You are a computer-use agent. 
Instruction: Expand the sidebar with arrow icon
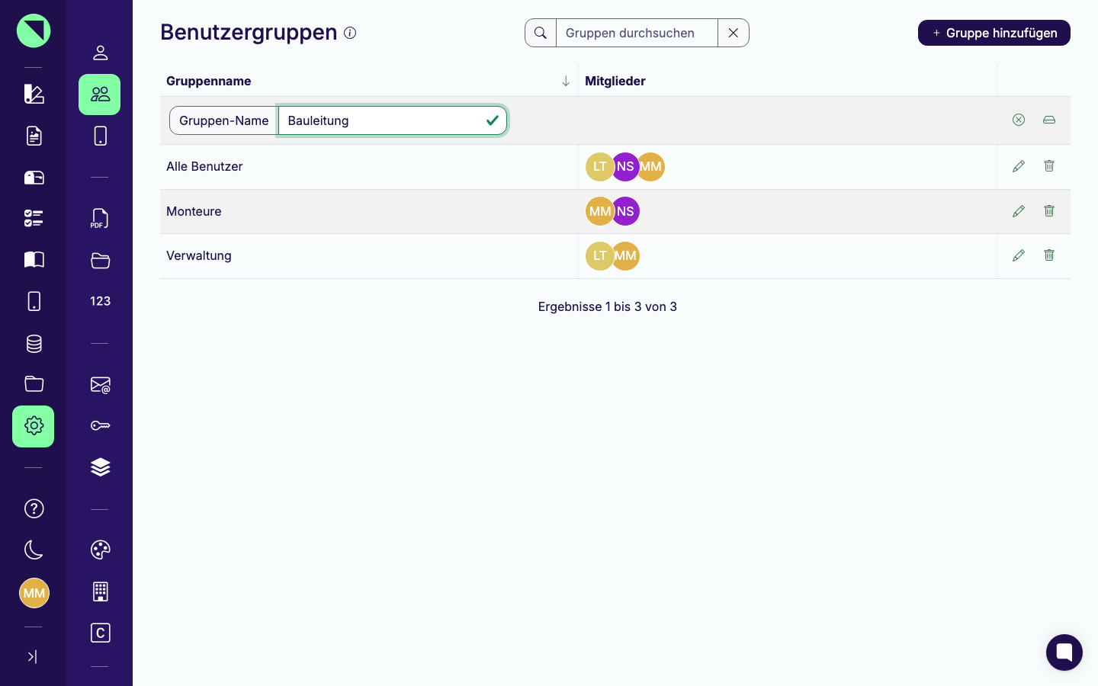32,656
